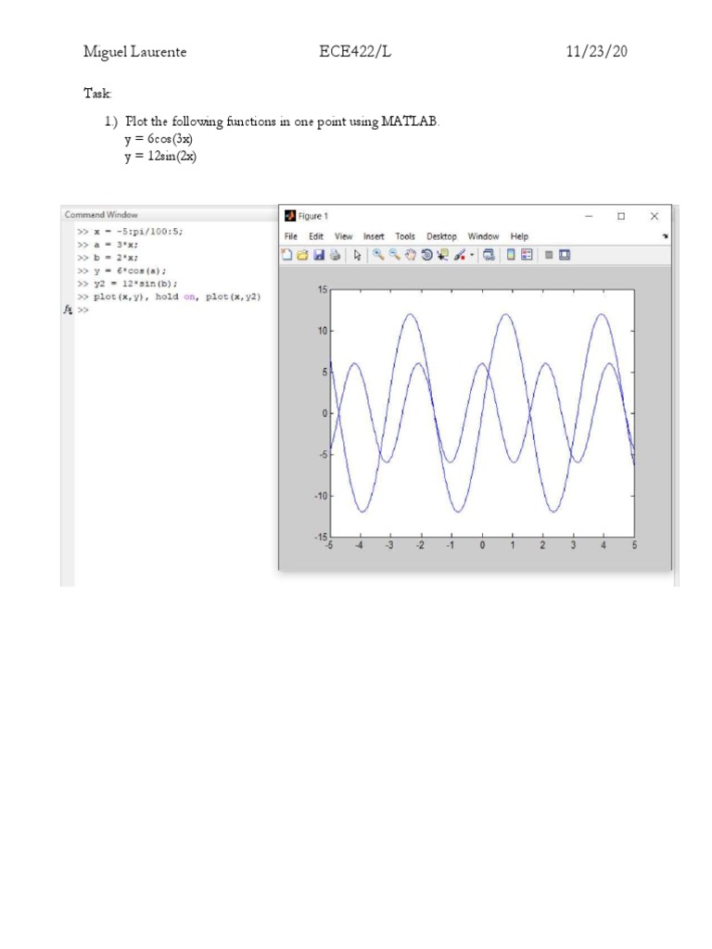Click the name Miguel Laurente
This screenshot has width=712, height=949.
tap(135, 52)
